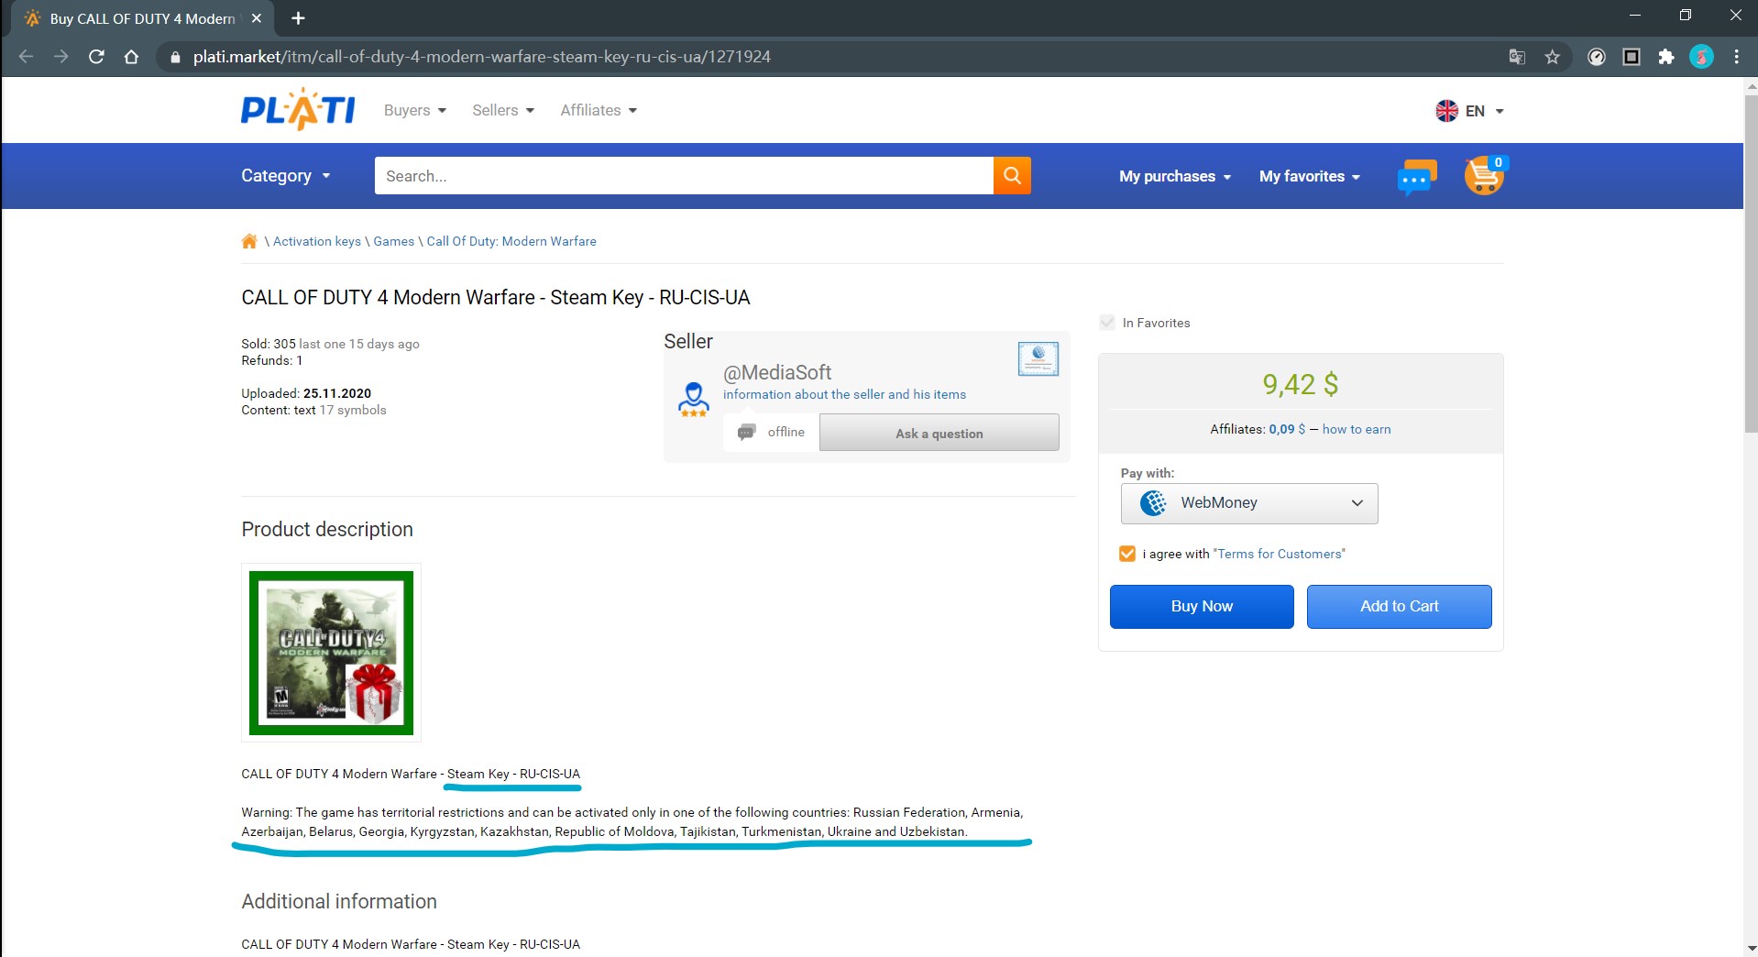Expand the Affiliates menu
This screenshot has width=1758, height=957.
599,110
